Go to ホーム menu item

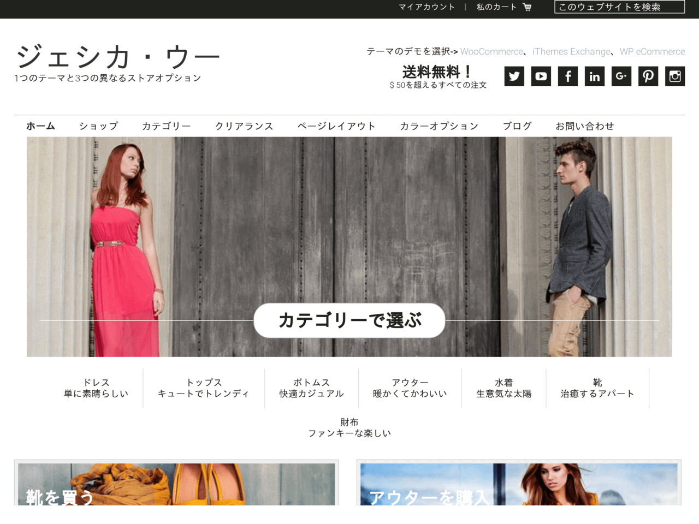[x=40, y=126]
